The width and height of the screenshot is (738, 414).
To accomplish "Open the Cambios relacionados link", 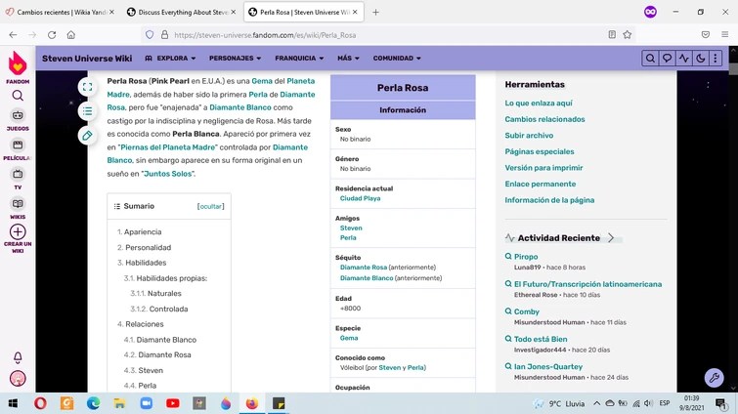I will coord(544,119).
